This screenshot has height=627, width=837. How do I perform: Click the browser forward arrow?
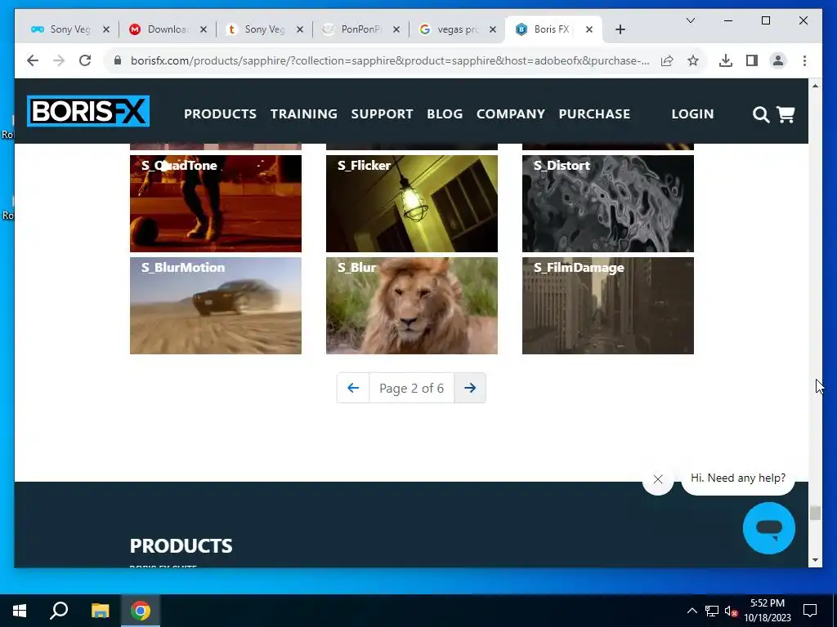pyautogui.click(x=59, y=60)
